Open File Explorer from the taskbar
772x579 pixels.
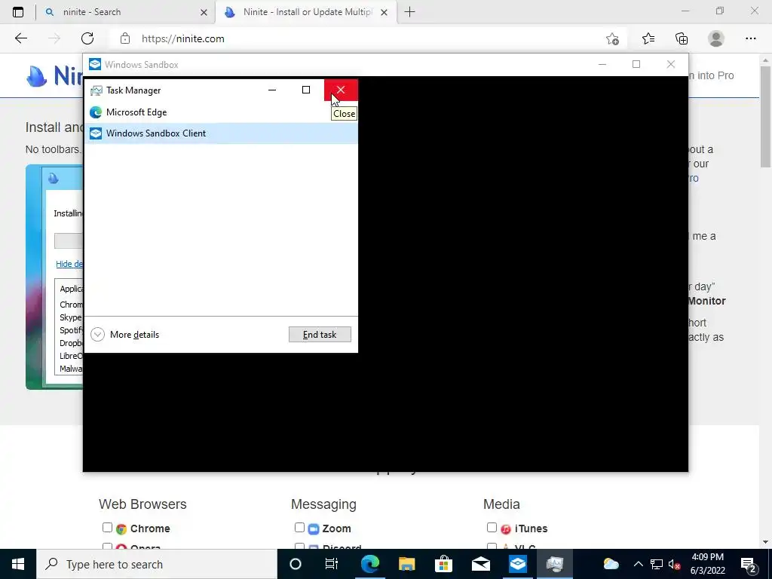pyautogui.click(x=406, y=564)
